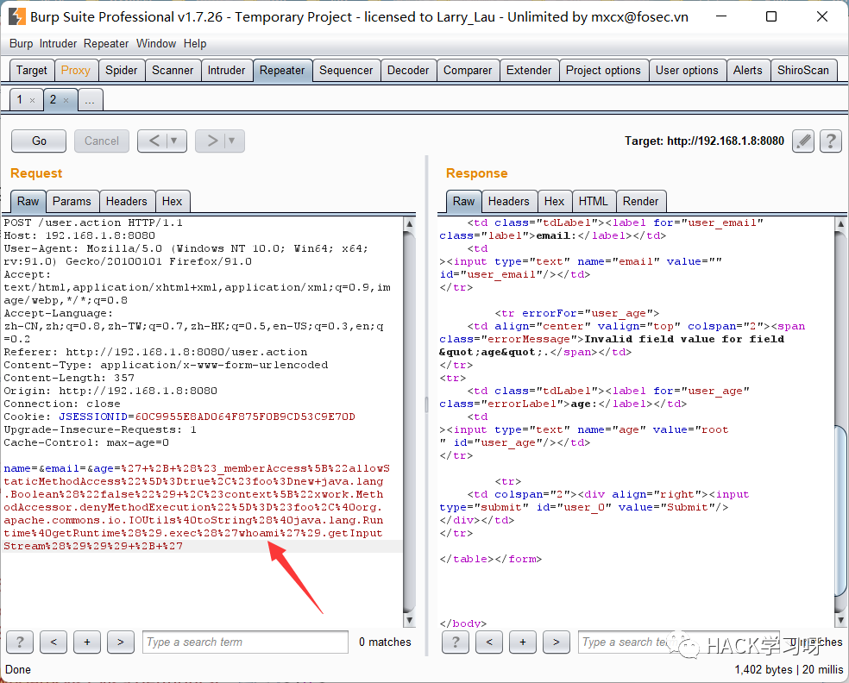
Task: Show request Hex view
Action: 173,201
